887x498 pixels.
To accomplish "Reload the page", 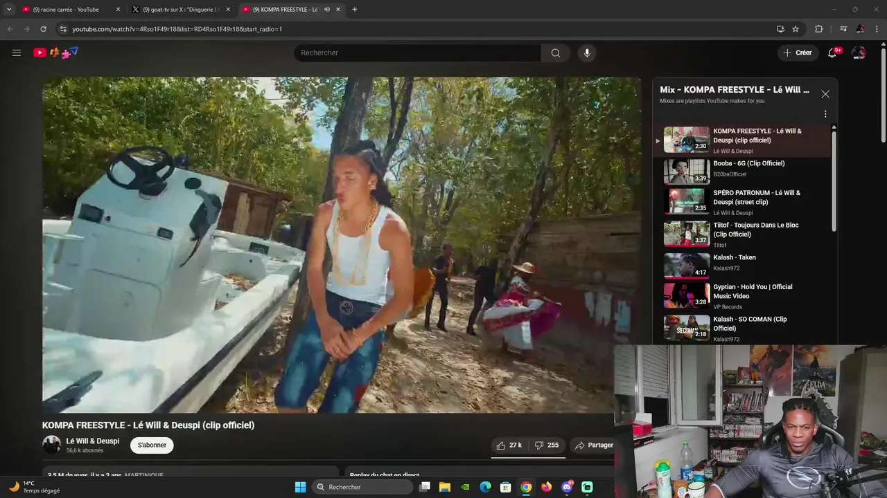I will tap(43, 29).
